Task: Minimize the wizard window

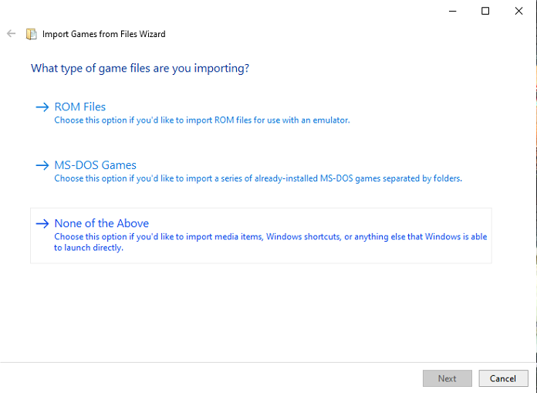Action: coord(453,11)
